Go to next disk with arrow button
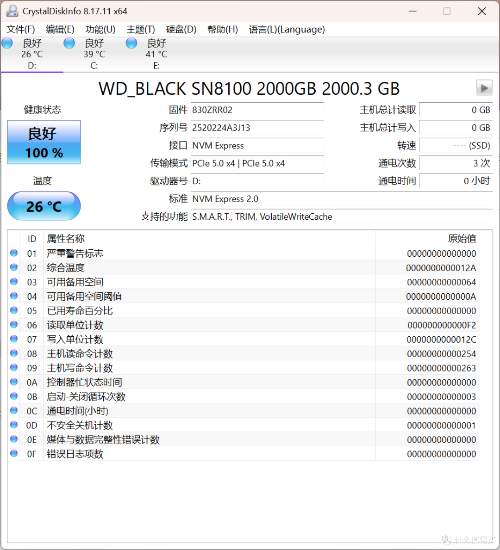This screenshot has width=500, height=550. click(484, 88)
